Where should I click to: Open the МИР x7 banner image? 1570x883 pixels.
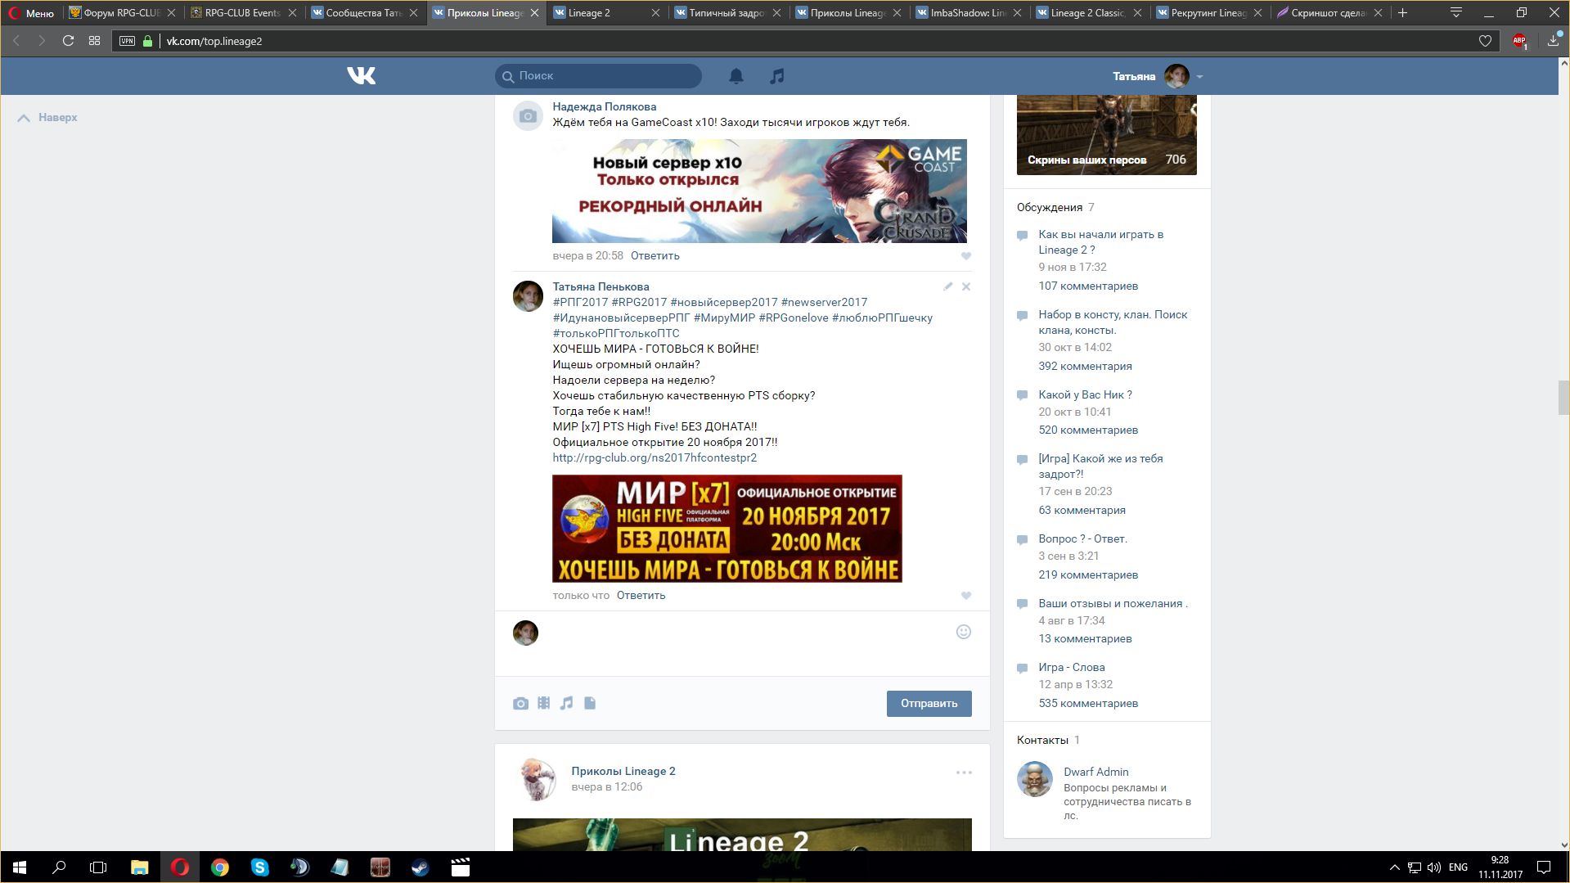tap(727, 529)
